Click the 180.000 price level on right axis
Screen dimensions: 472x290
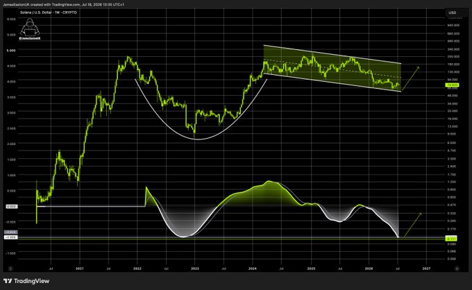[x=453, y=65]
